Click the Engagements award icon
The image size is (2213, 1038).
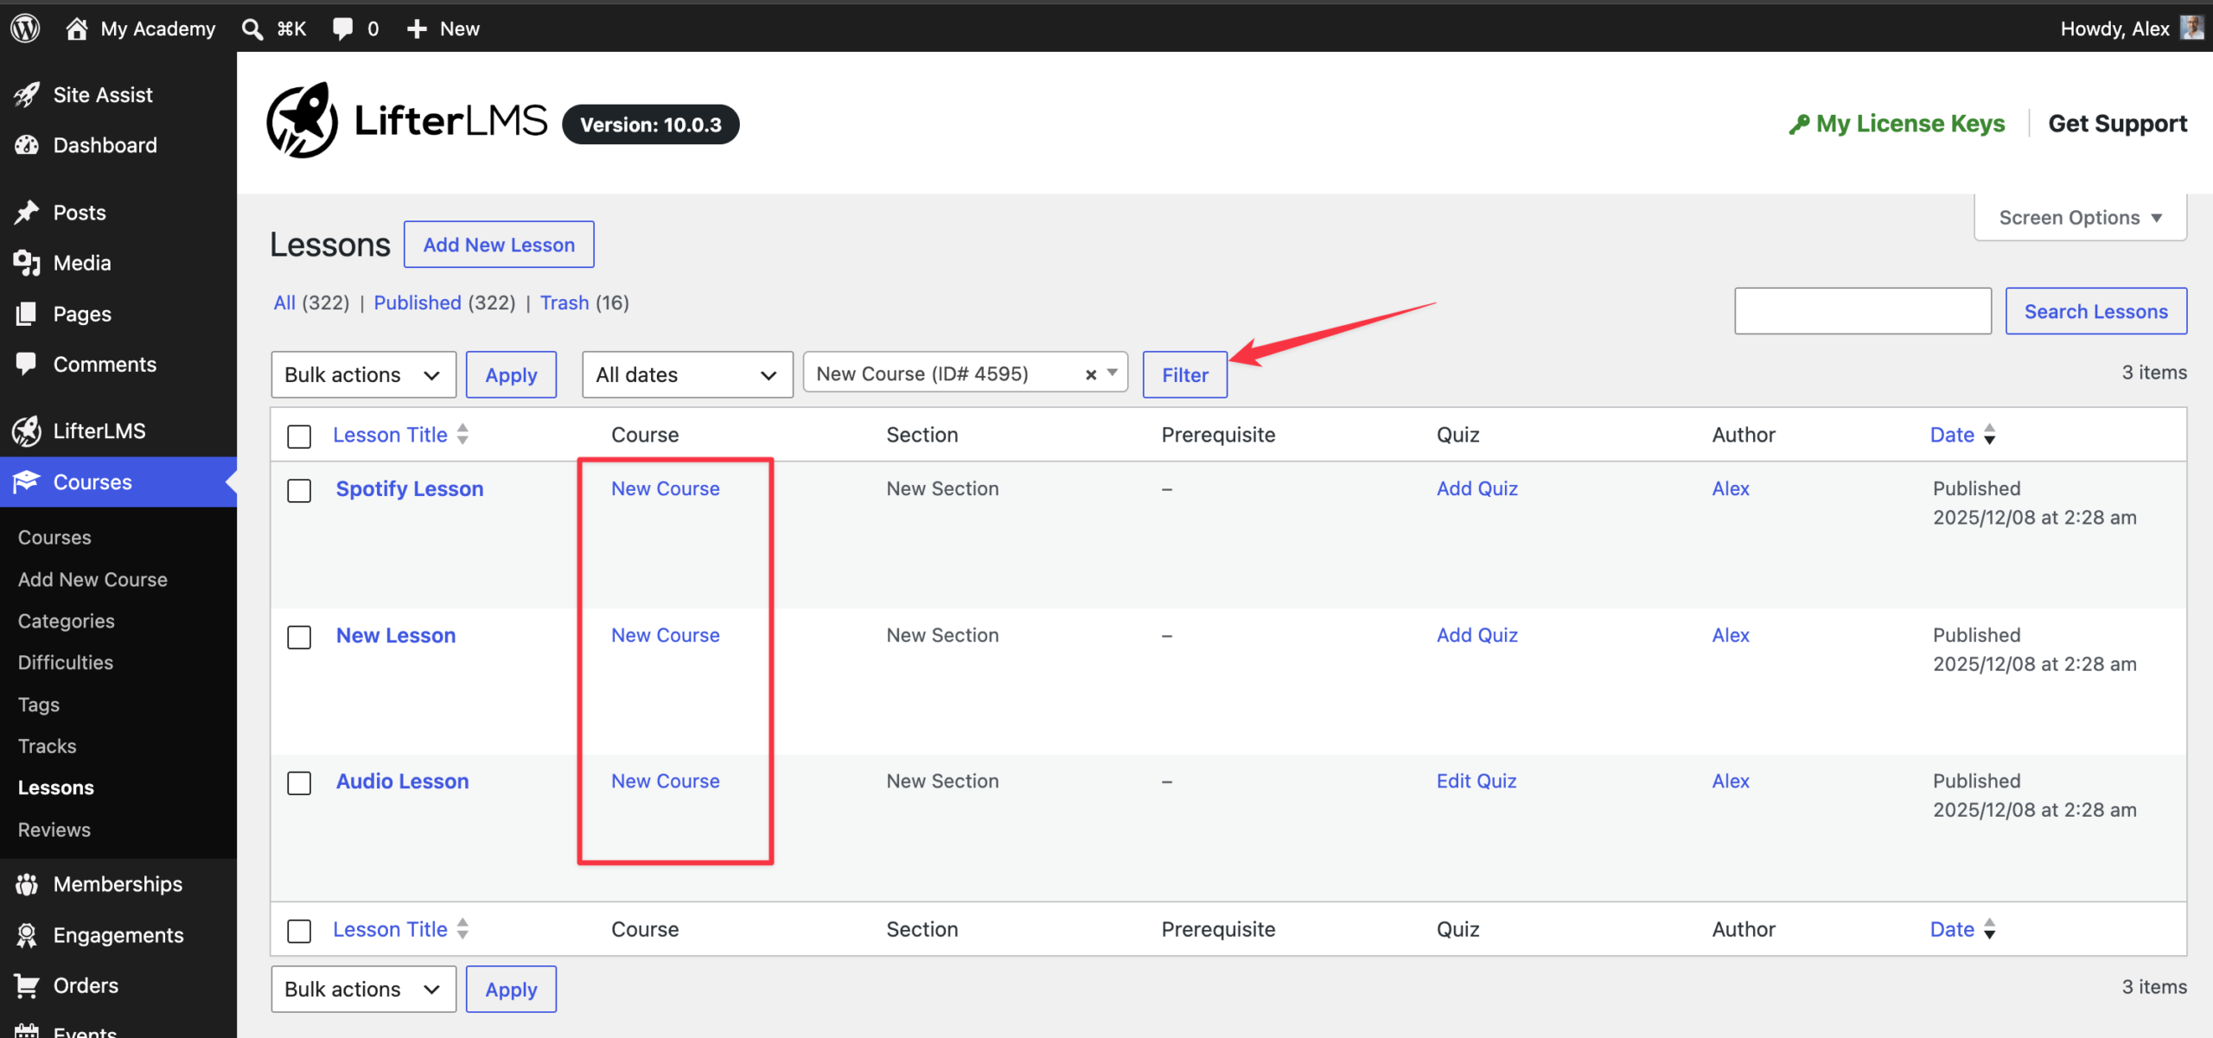(x=27, y=935)
